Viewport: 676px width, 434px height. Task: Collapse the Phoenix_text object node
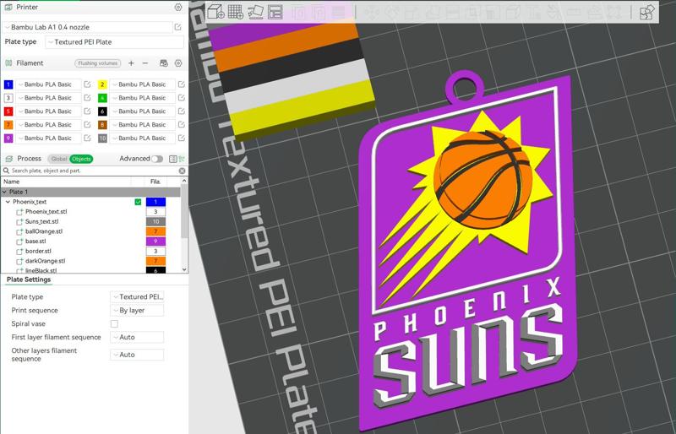[8, 202]
